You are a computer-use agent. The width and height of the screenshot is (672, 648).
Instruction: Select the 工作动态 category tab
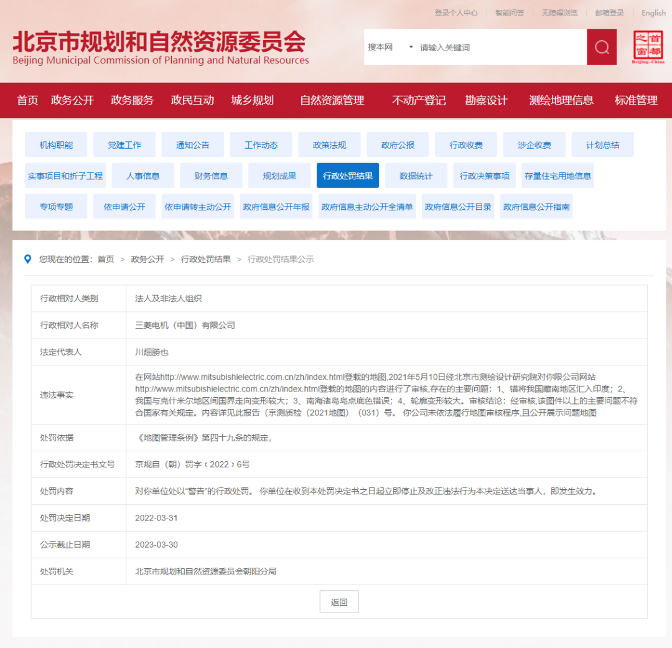tap(261, 145)
